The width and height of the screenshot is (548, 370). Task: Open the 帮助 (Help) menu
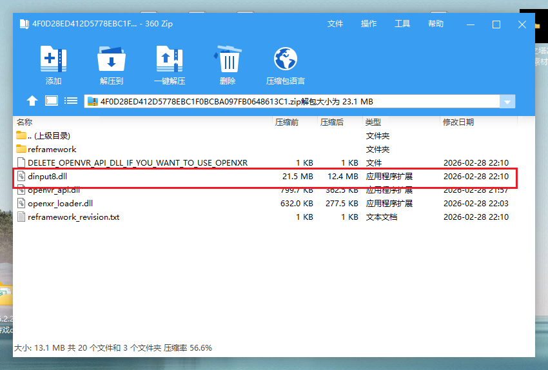click(436, 24)
